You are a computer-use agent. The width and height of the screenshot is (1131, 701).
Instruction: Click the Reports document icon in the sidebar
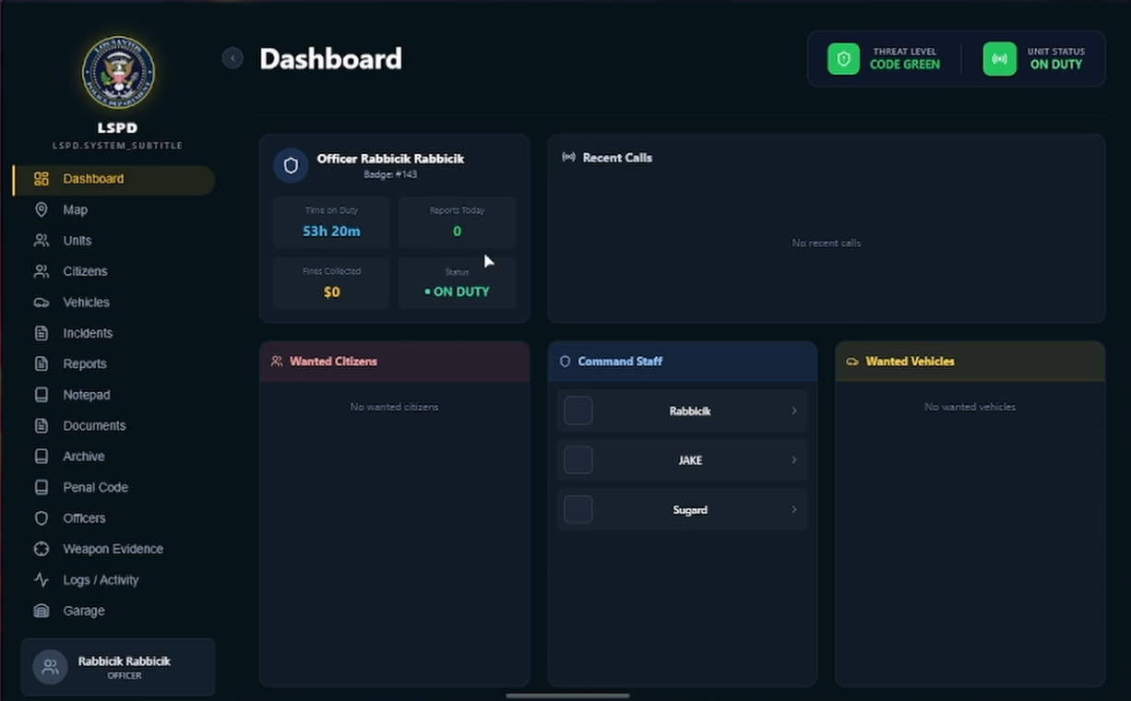coord(42,363)
